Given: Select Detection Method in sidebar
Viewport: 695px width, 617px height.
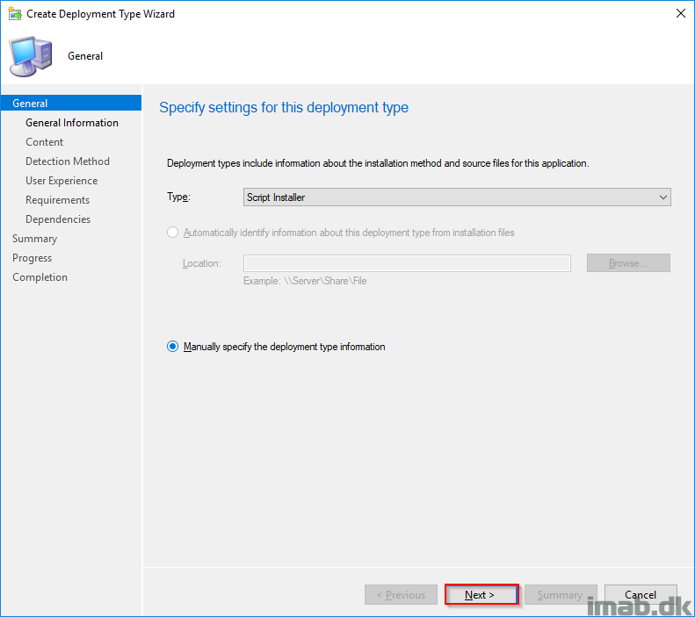Looking at the screenshot, I should 68,161.
